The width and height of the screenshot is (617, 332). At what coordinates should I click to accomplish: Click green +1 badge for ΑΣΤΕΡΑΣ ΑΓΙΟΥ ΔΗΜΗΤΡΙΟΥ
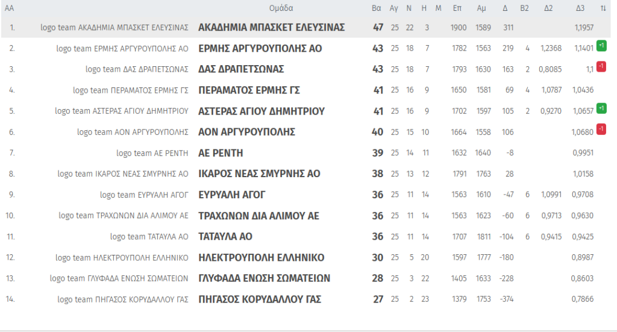[x=601, y=108]
